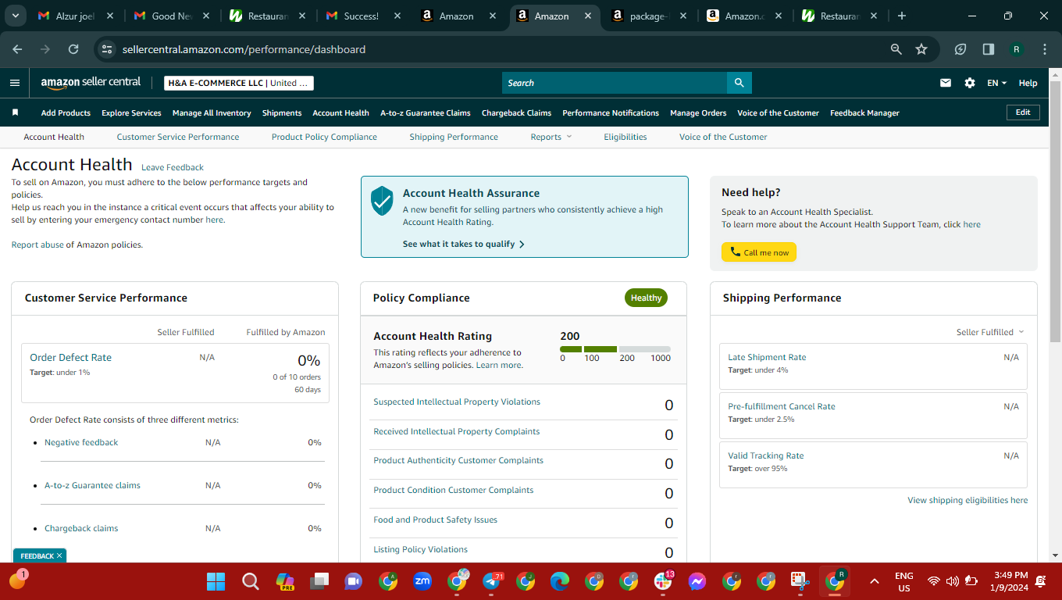Focus the Seller Central search field

[615, 83]
